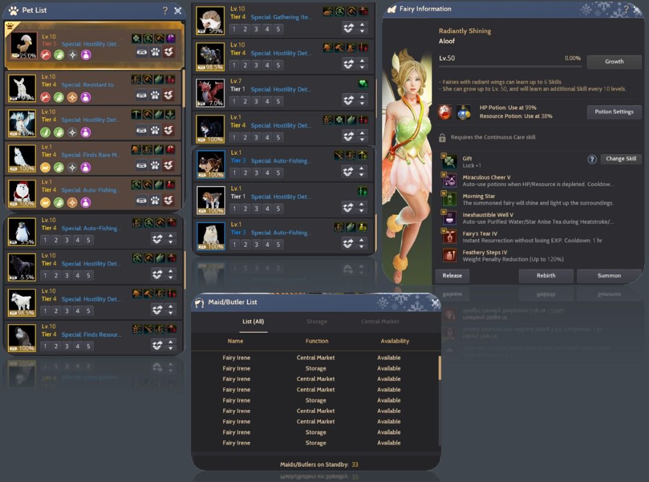Click the summon icon on the Finds Resources pet

pyautogui.click(x=157, y=345)
